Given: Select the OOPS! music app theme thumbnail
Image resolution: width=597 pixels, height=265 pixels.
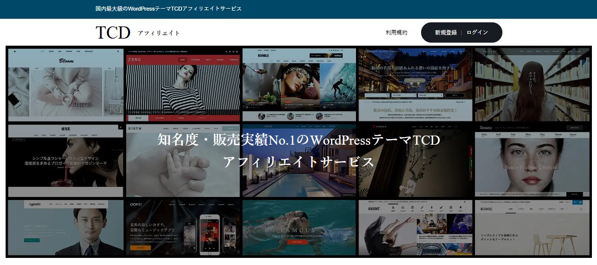Looking at the screenshot, I should (183, 228).
